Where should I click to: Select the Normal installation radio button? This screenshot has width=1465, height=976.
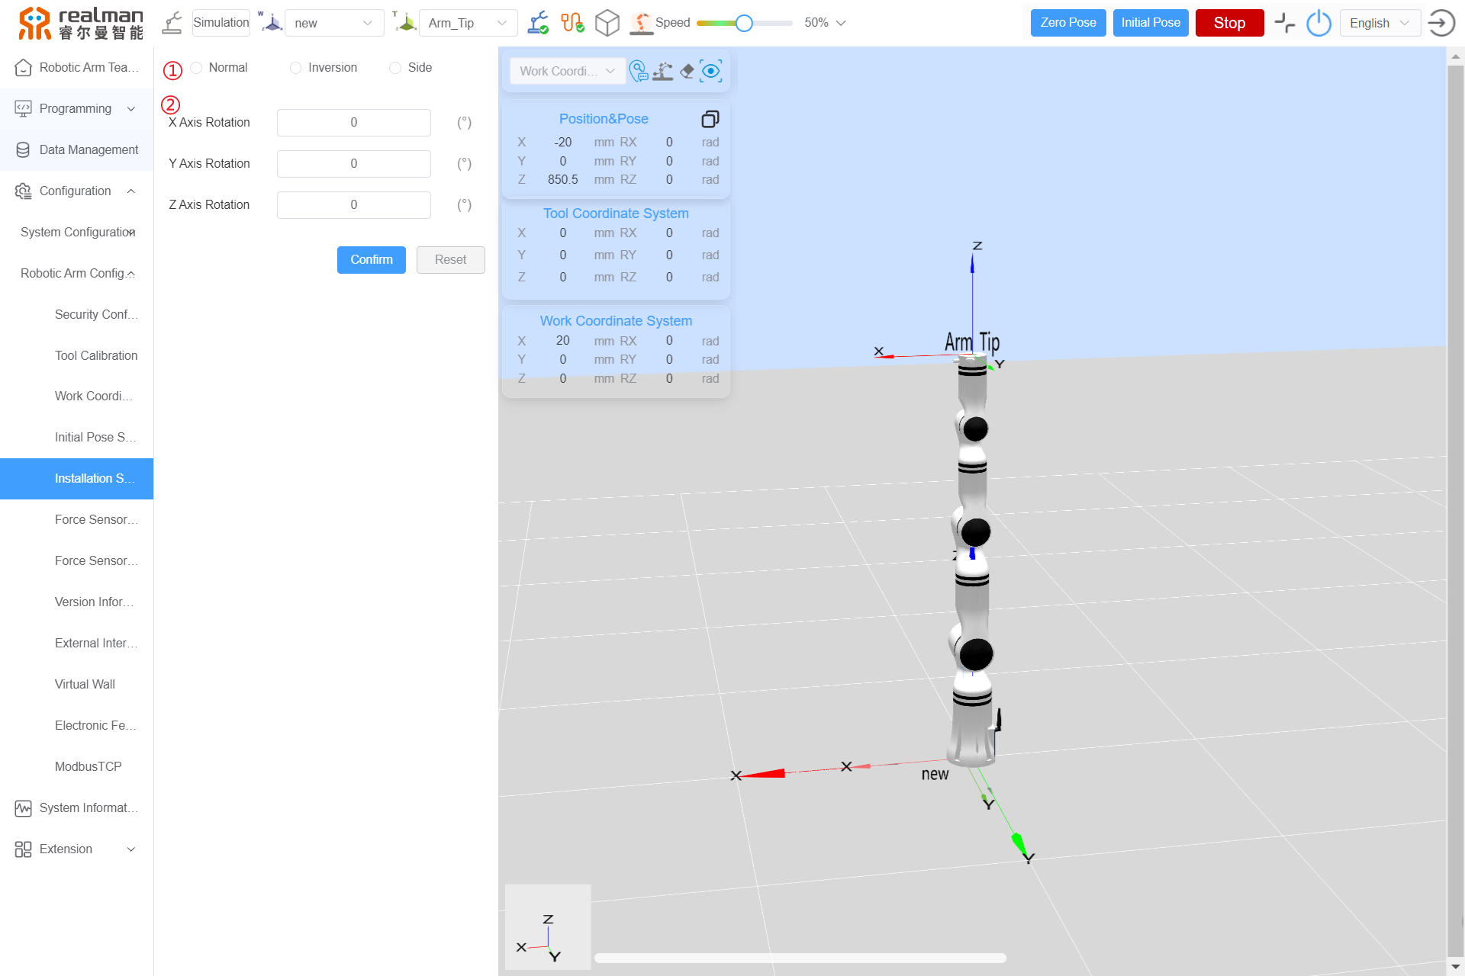pos(197,68)
